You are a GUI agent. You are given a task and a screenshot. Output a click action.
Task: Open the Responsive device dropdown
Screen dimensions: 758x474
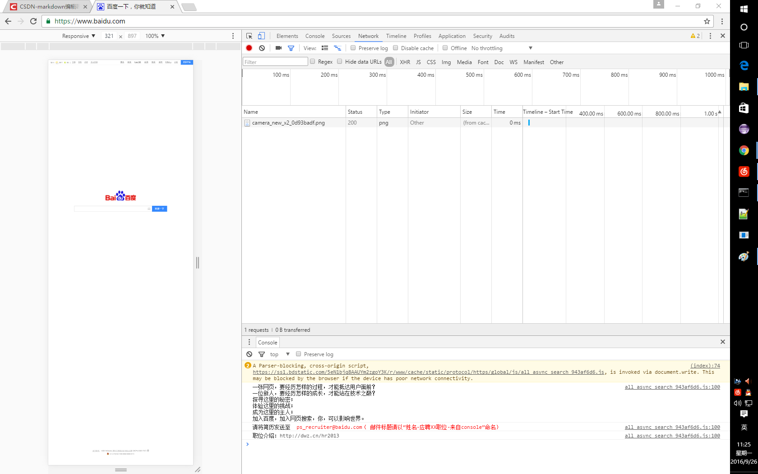pos(79,36)
